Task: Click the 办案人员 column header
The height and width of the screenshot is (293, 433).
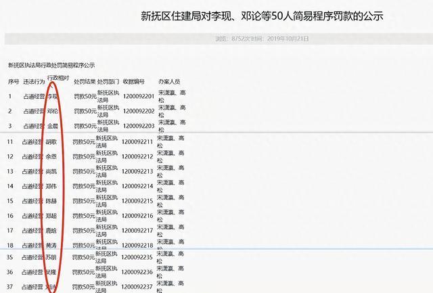Action: click(x=169, y=81)
